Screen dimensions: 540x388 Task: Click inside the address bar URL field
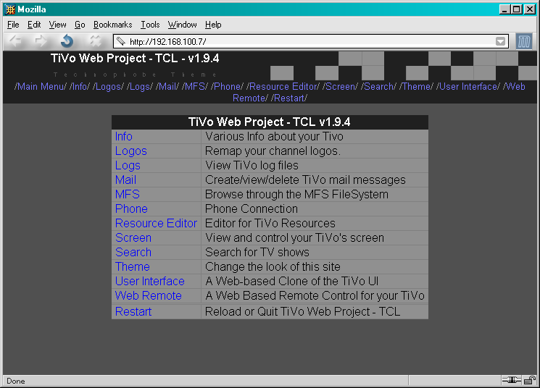click(x=304, y=42)
